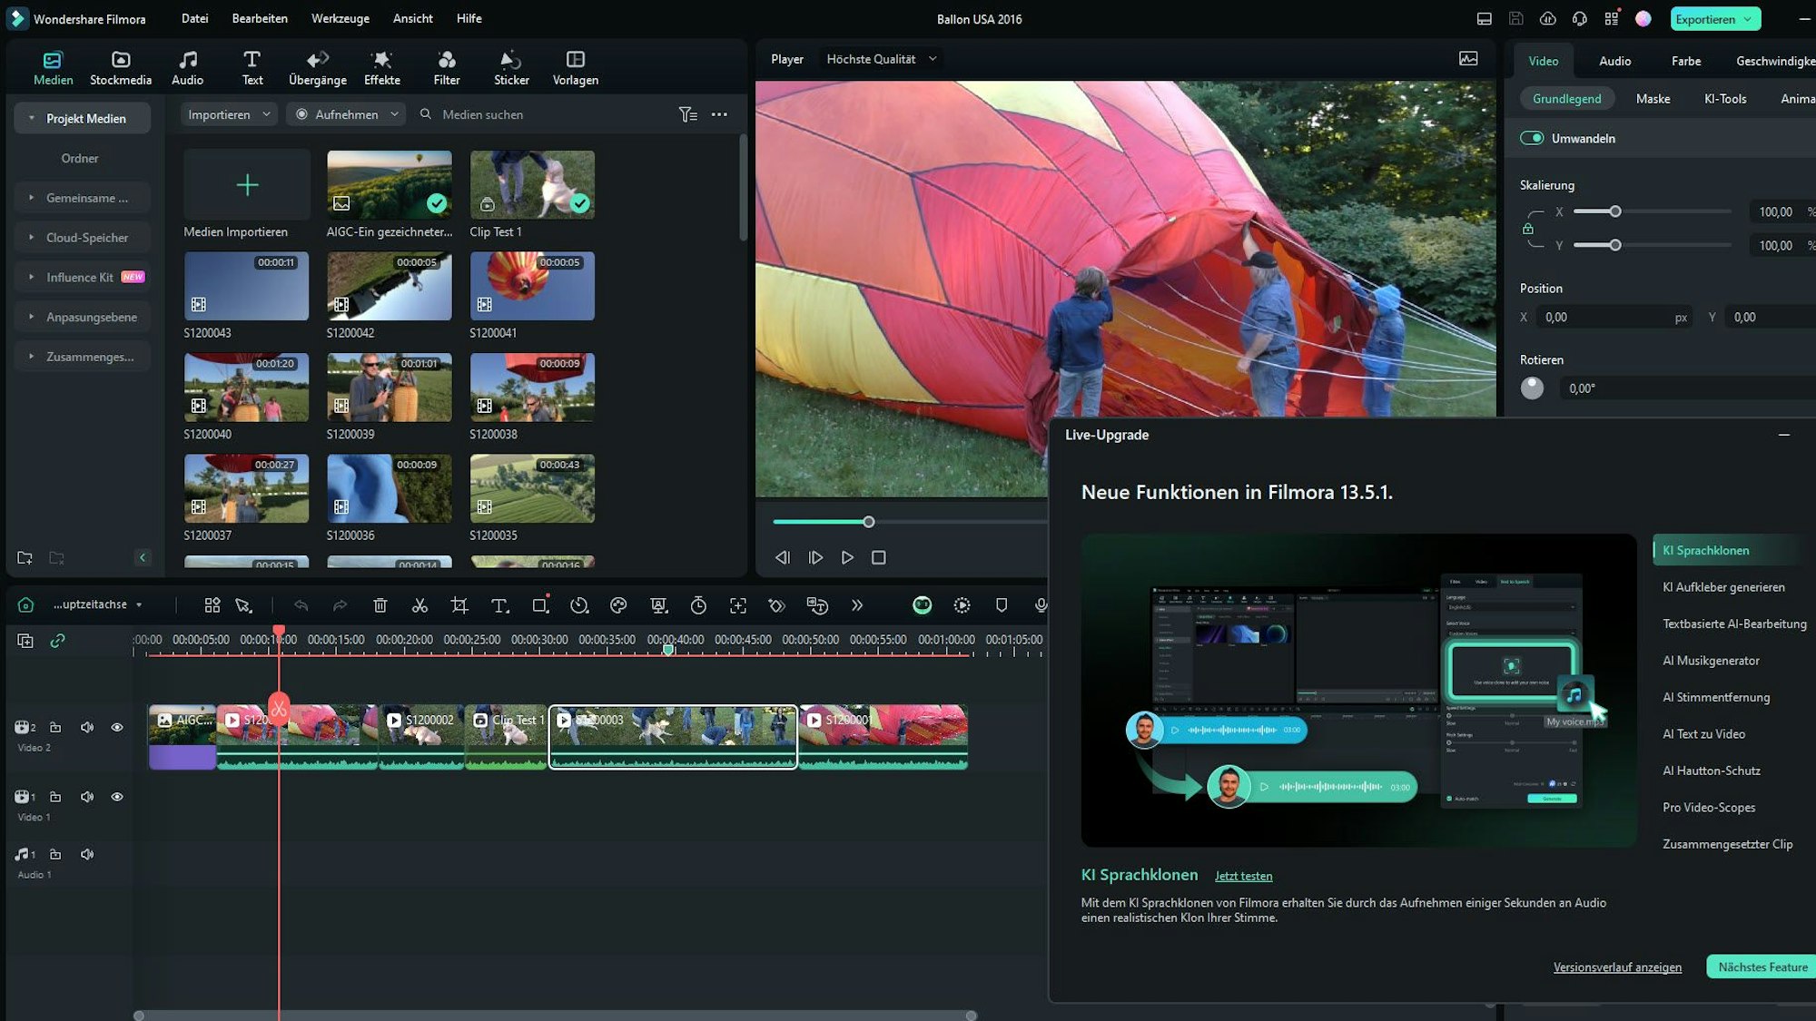Image resolution: width=1816 pixels, height=1021 pixels.
Task: Click the headset support icon in title bar
Action: (x=1580, y=17)
